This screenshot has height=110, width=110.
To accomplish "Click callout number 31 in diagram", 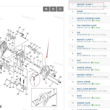I will [24, 29].
